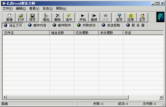The image size is (166, 107).
Task: Click the resize grip in the status bar
Action: (x=163, y=104)
